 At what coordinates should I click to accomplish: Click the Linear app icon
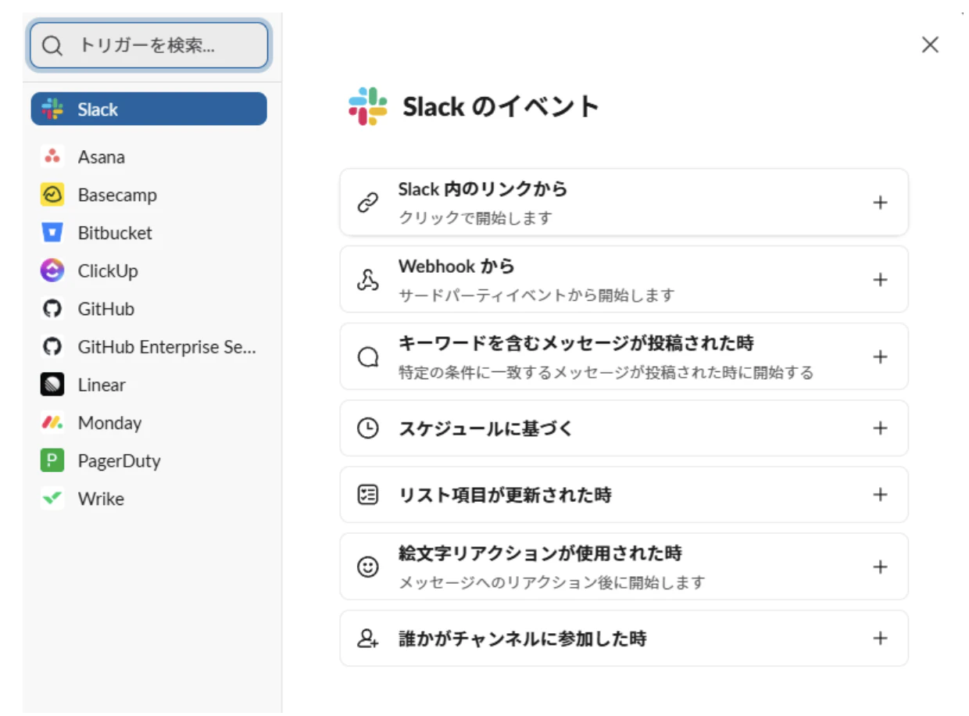coord(52,385)
